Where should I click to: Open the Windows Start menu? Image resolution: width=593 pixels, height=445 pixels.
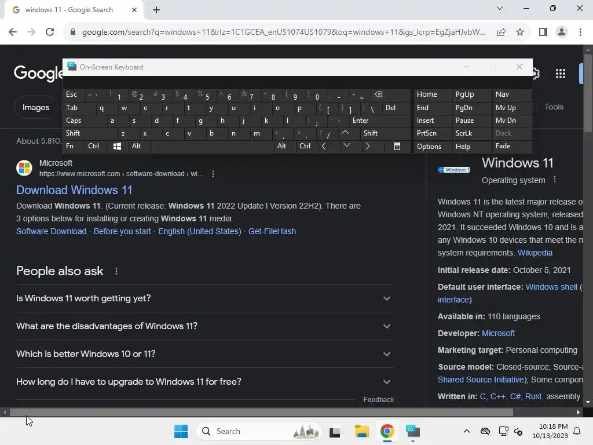[181, 431]
